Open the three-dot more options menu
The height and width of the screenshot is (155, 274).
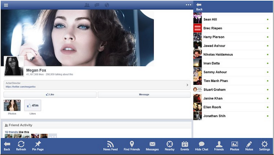click(188, 5)
